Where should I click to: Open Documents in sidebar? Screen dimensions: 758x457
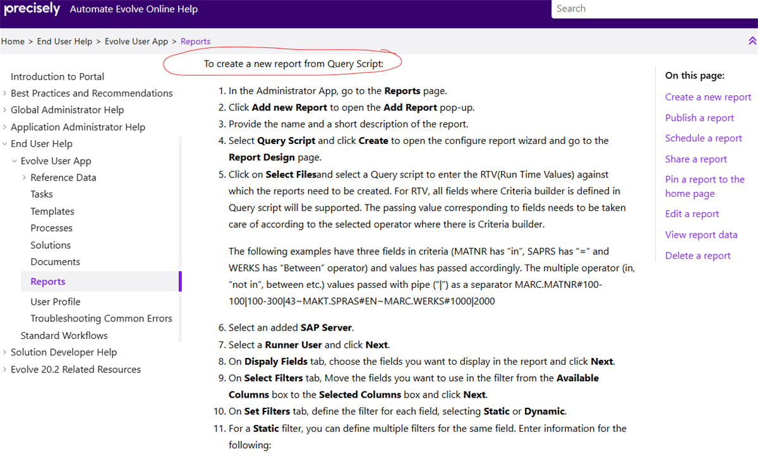coord(56,261)
